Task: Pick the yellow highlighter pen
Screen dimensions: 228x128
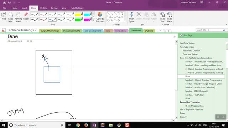Action: [79, 14]
